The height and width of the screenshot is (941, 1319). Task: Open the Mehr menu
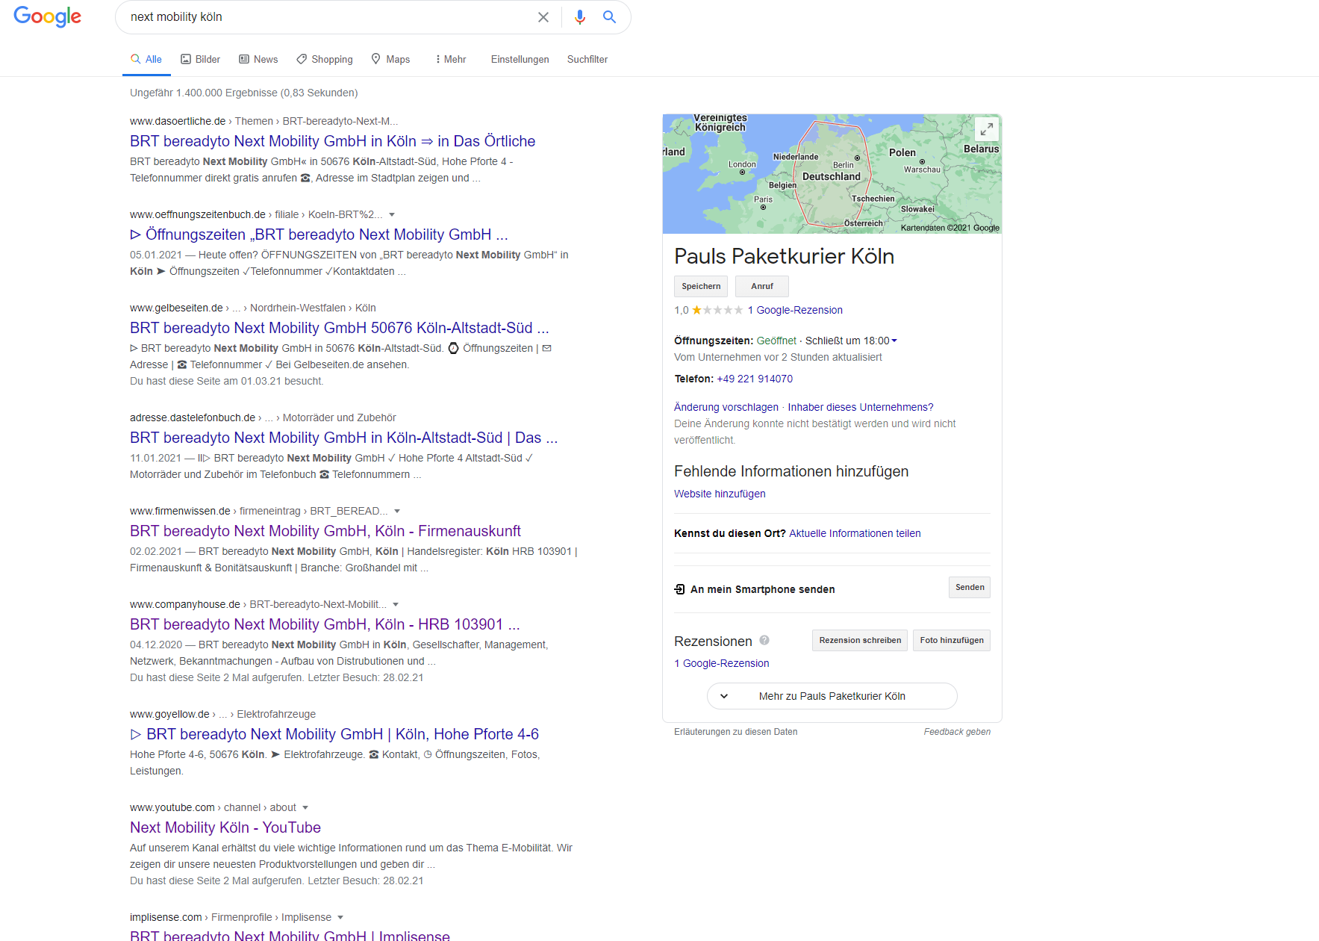450,59
